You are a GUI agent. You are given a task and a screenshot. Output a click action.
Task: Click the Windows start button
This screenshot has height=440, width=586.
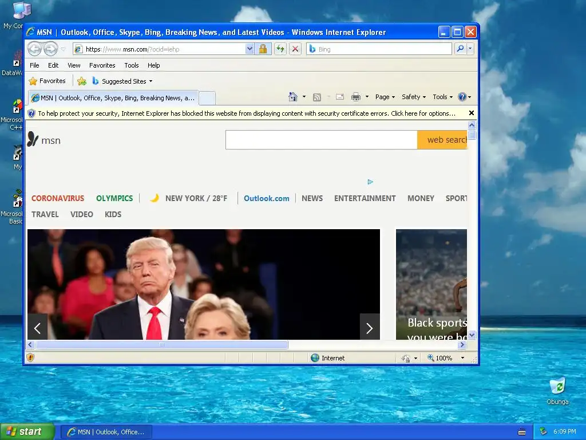coord(27,431)
